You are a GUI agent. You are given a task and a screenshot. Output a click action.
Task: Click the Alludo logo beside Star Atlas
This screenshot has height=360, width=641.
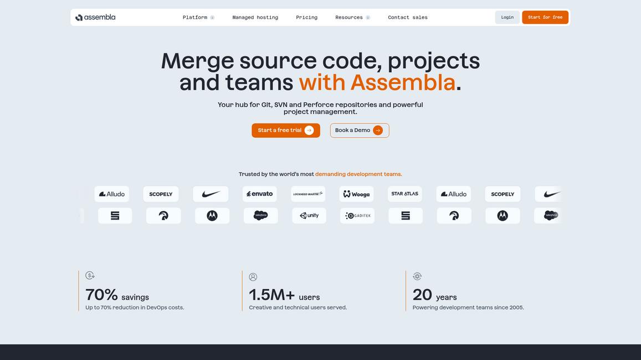(453, 194)
